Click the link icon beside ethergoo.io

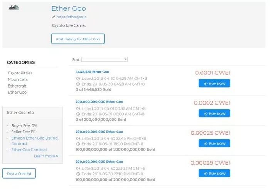54,17
